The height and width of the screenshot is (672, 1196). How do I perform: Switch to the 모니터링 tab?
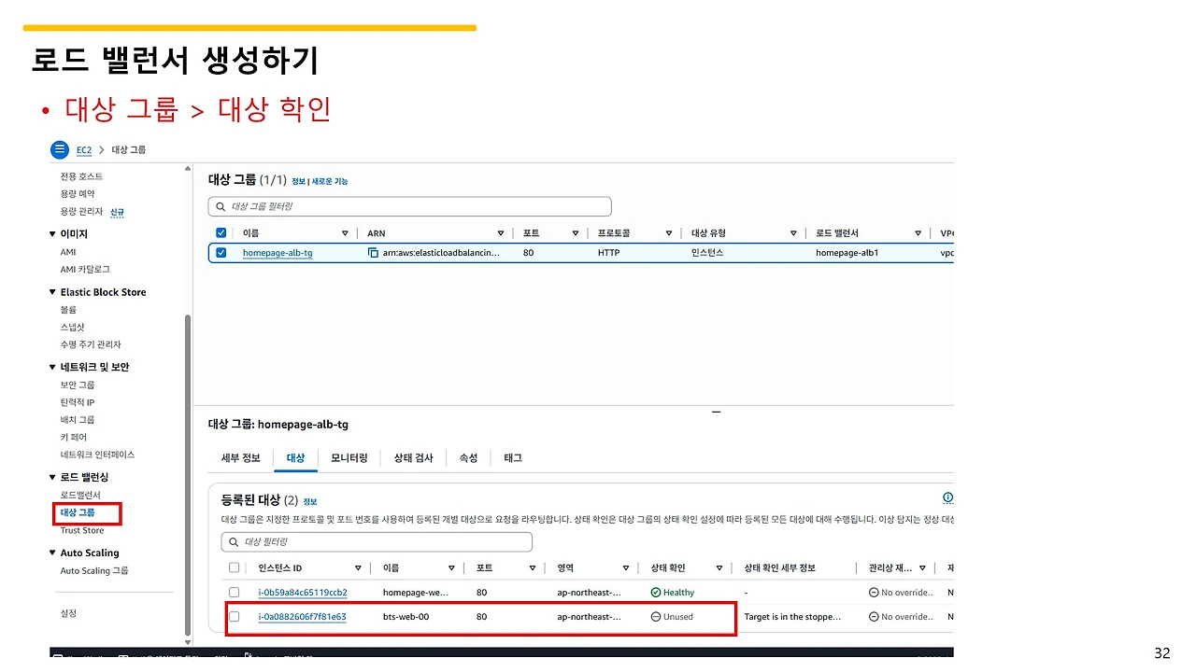click(349, 458)
